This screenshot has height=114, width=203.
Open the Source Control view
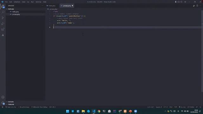(x=3, y=18)
